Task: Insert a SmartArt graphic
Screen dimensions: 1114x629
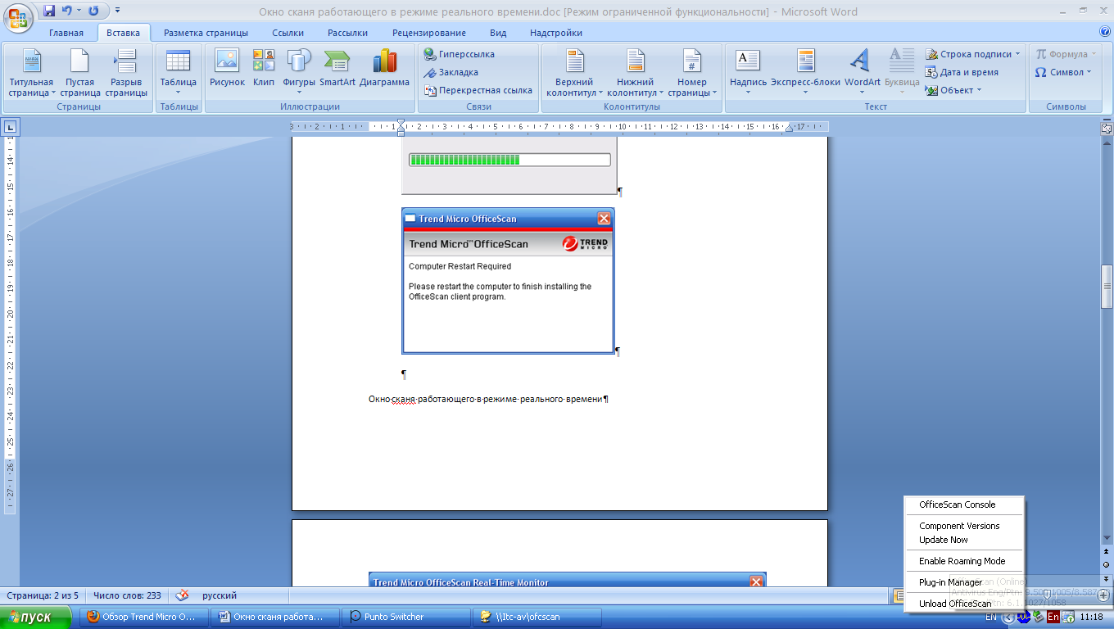Action: coord(337,68)
